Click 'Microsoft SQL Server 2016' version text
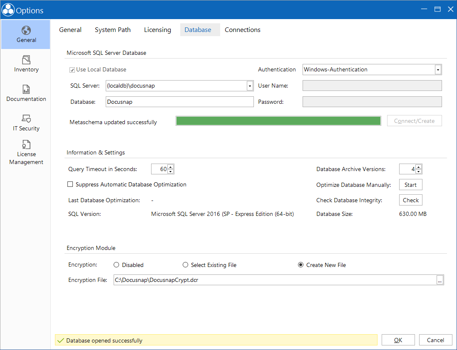This screenshot has height=350, width=457. (185, 214)
